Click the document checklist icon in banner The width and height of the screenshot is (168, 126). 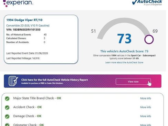(13, 81)
